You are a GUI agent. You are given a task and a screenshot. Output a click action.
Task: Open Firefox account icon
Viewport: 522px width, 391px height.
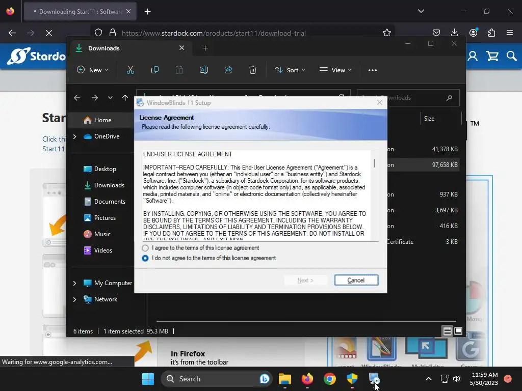[473, 33]
